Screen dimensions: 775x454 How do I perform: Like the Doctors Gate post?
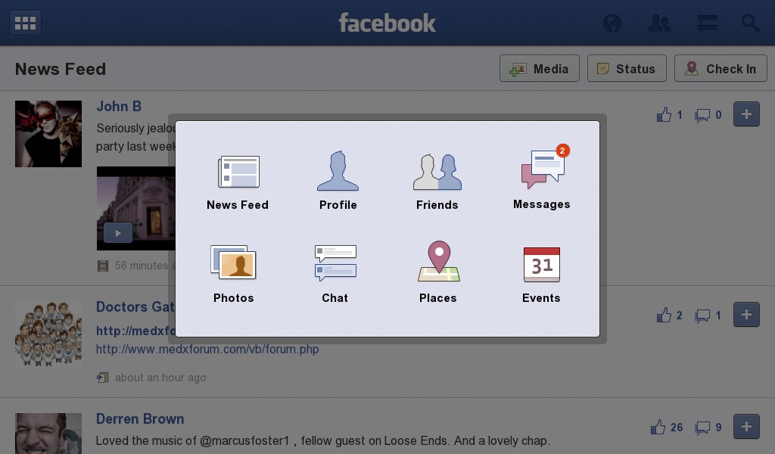(x=670, y=316)
